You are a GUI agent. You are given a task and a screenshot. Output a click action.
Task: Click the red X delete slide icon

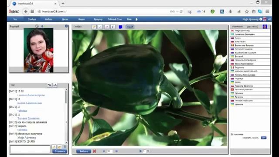click(x=95, y=151)
